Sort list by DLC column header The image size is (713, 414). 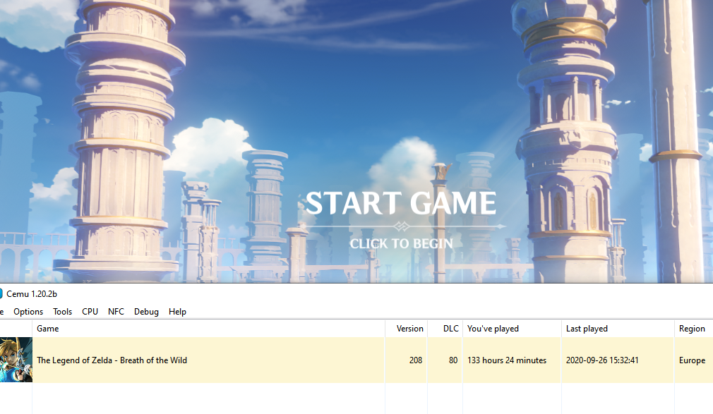445,329
